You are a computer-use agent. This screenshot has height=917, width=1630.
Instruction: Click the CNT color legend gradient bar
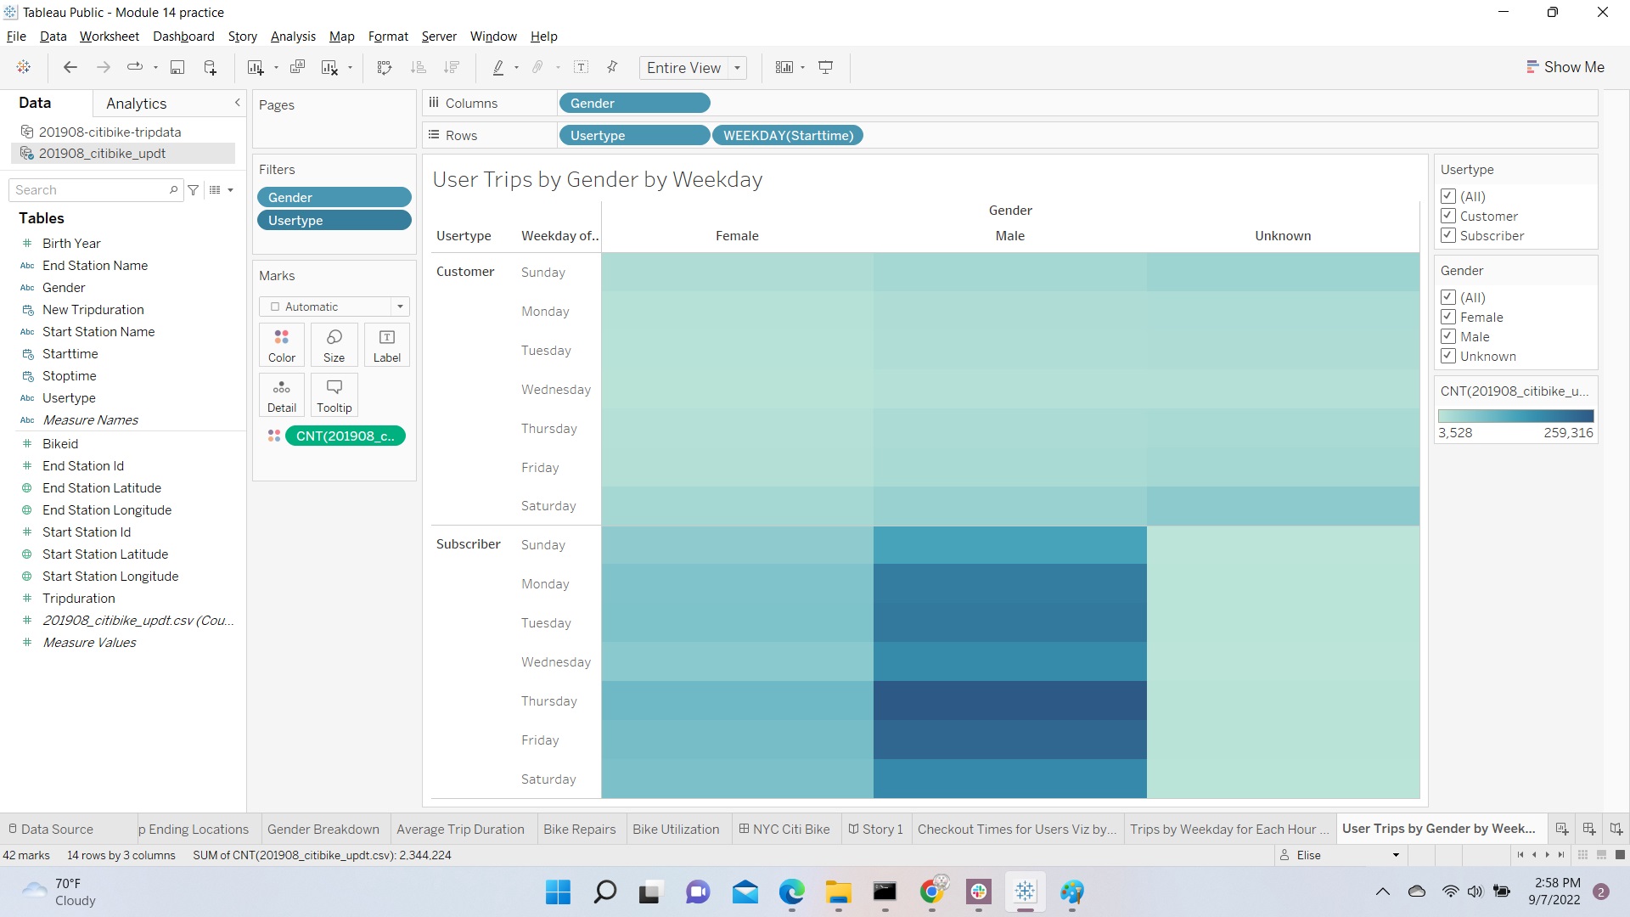[x=1515, y=416]
